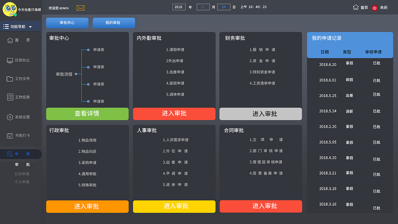Open the 请假申请 link
Screen dimensions: 398x224
pyautogui.click(x=175, y=49)
